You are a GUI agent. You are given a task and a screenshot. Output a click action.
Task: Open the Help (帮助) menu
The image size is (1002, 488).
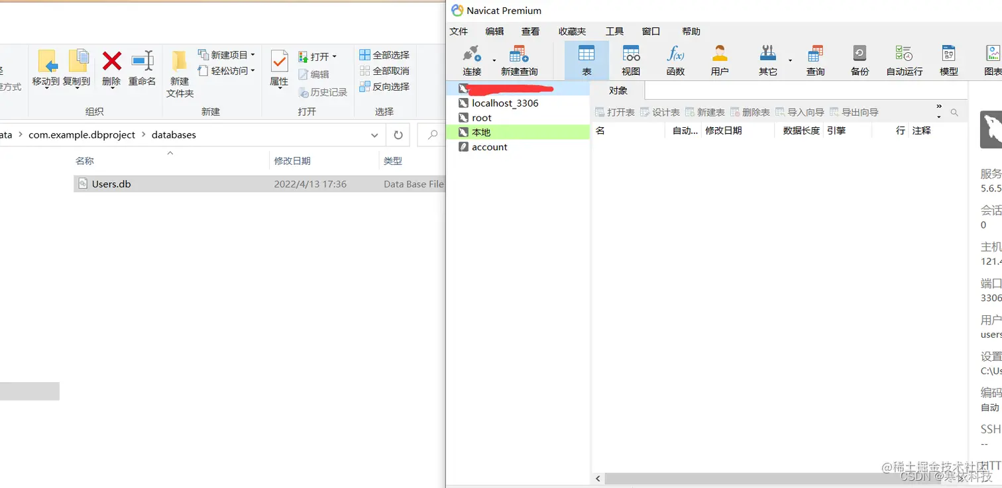[x=691, y=31]
